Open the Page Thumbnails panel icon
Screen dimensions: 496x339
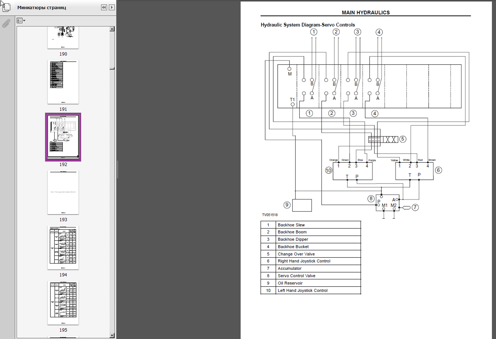(x=6, y=7)
